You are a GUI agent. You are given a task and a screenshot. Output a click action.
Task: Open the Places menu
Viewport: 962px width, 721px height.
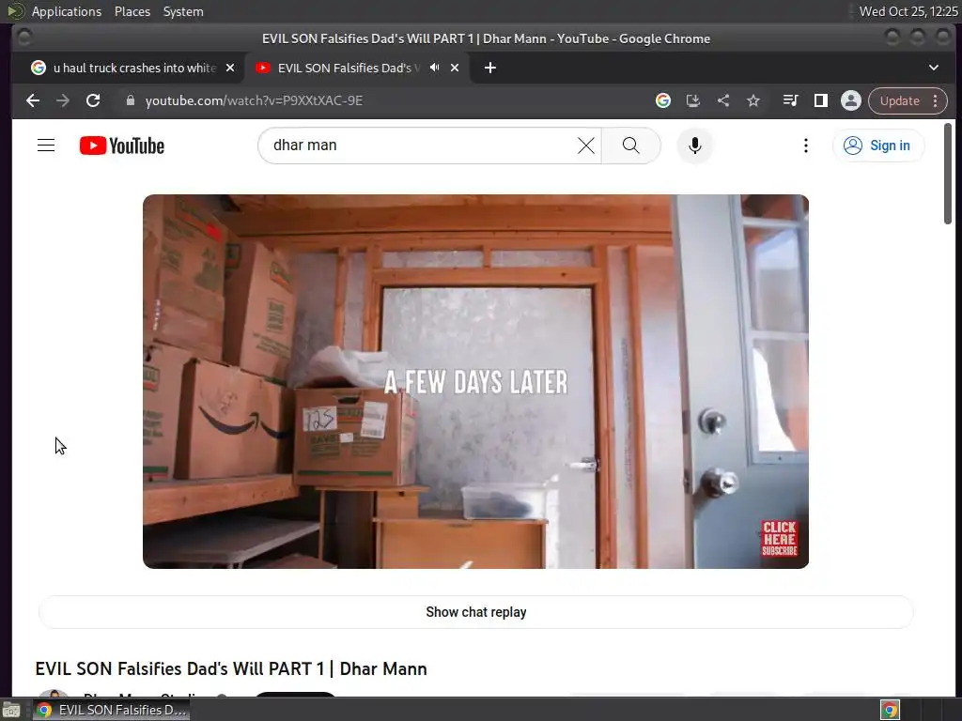pyautogui.click(x=132, y=11)
